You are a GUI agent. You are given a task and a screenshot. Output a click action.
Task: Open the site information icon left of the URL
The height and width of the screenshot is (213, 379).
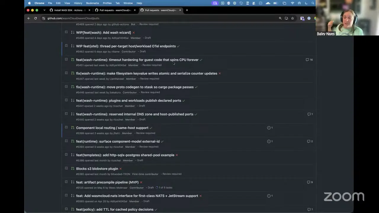[44, 18]
